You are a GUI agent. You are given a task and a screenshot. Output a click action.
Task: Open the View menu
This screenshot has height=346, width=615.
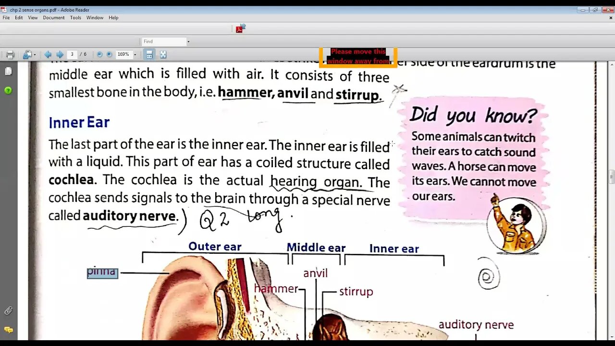coord(33,18)
